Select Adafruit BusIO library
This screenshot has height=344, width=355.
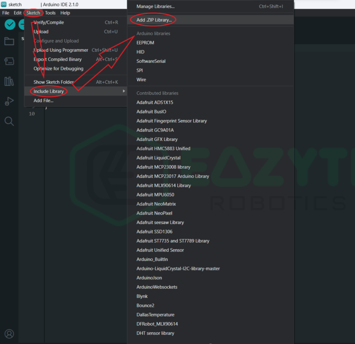pyautogui.click(x=211, y=112)
